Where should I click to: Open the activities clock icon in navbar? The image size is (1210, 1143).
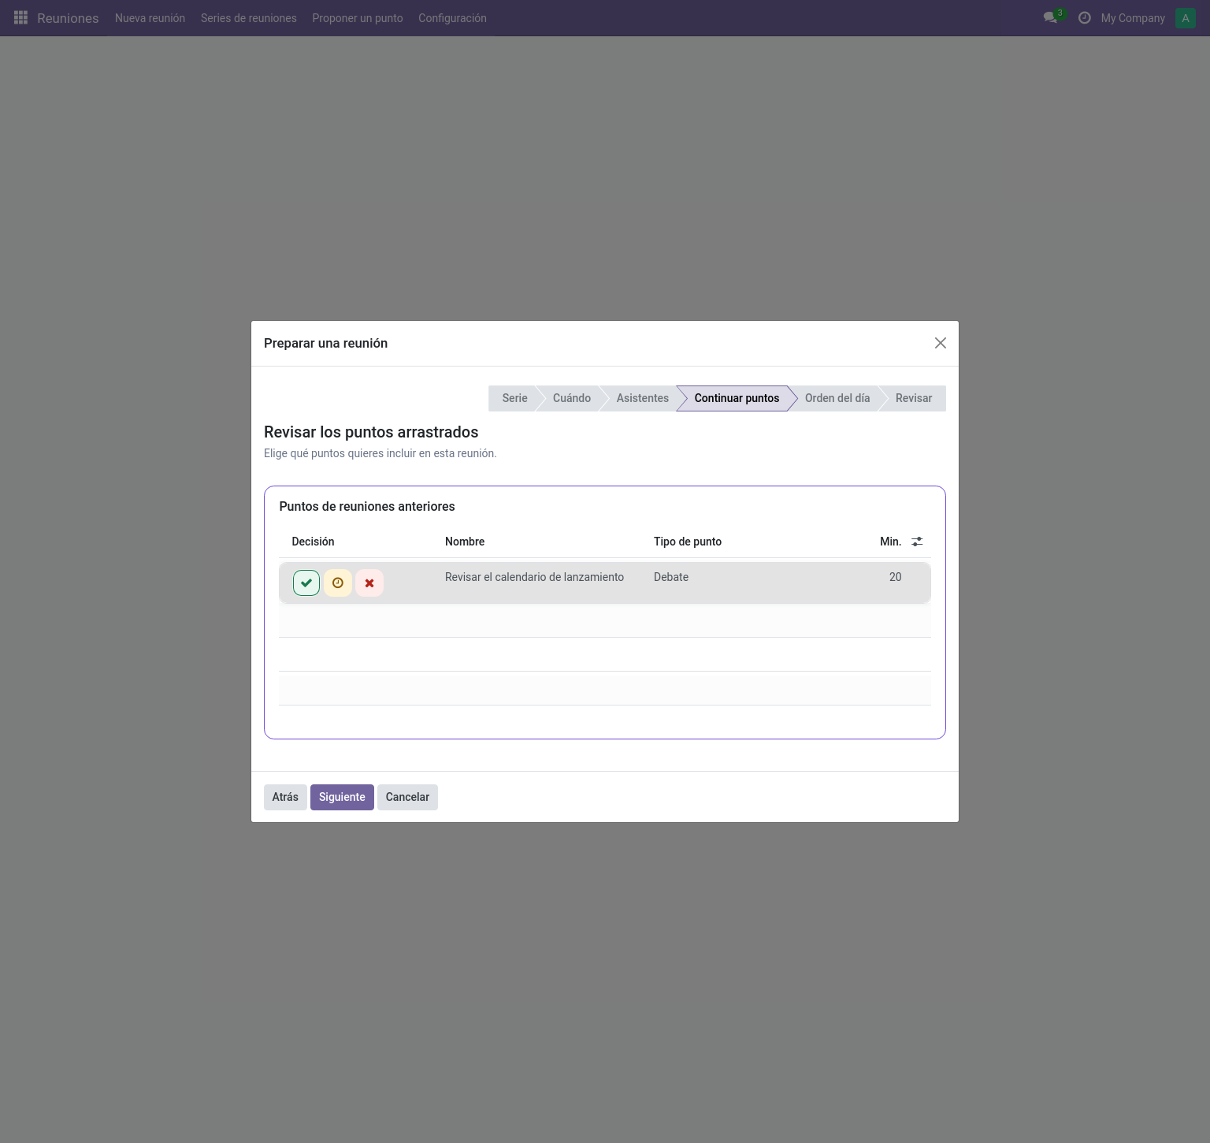[x=1085, y=17]
